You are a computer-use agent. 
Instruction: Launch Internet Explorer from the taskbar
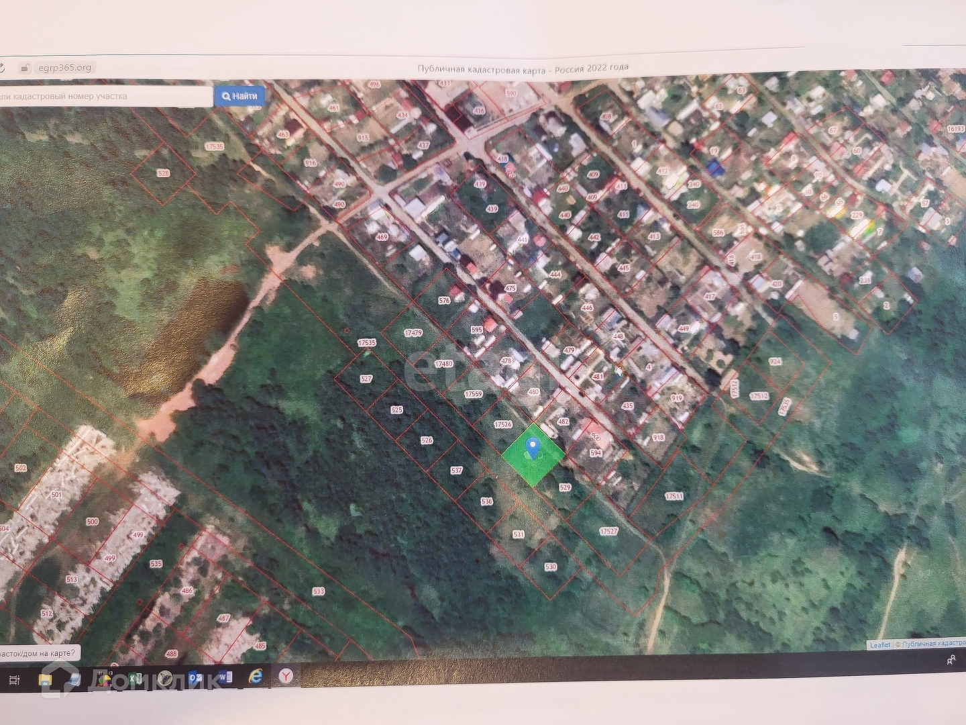pos(256,677)
